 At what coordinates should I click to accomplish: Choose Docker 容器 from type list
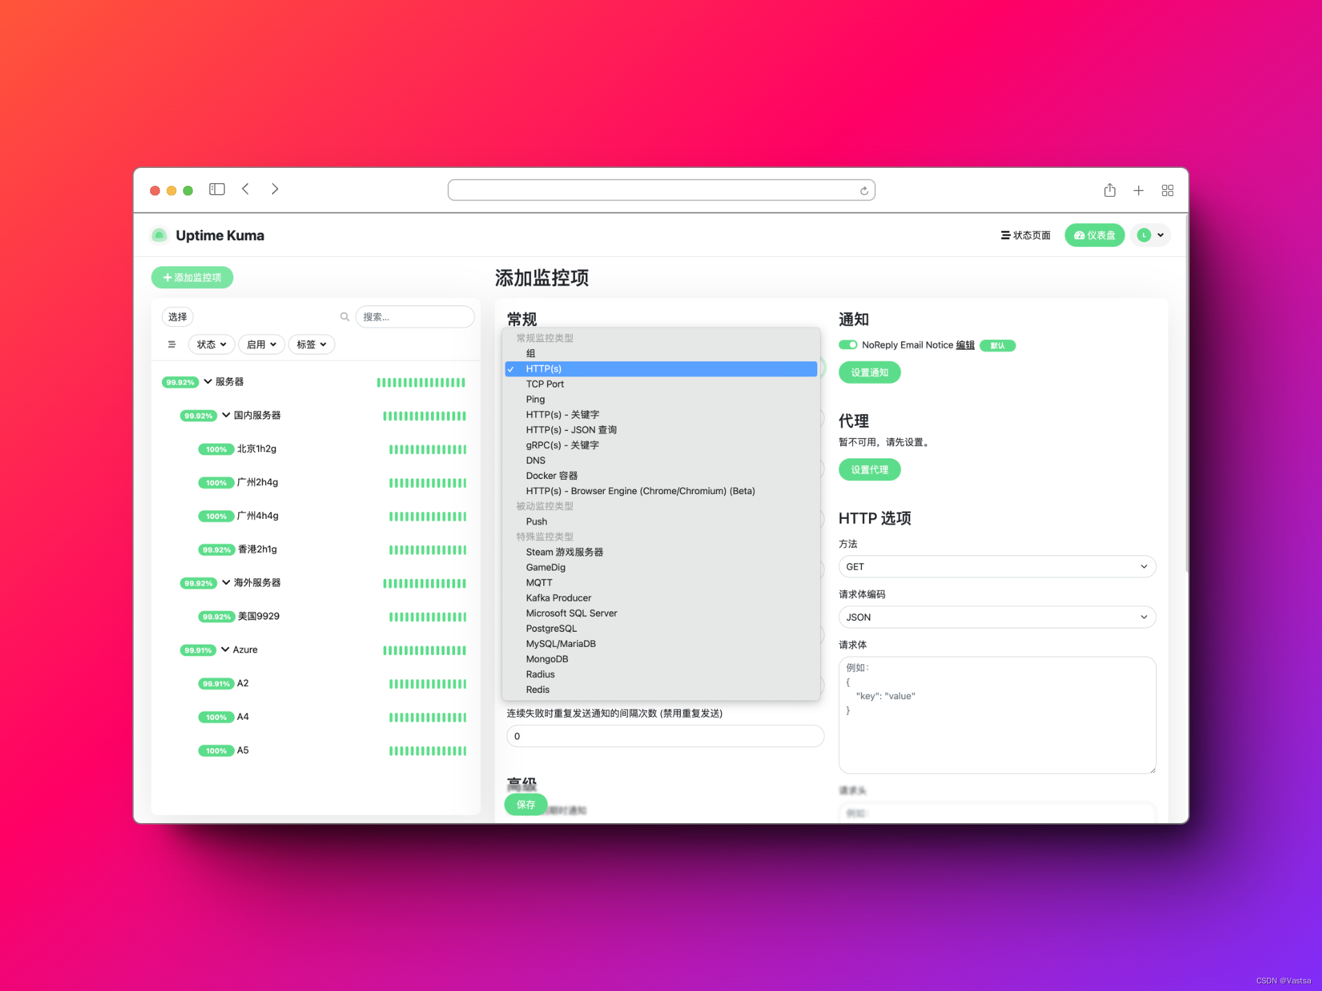pyautogui.click(x=552, y=476)
